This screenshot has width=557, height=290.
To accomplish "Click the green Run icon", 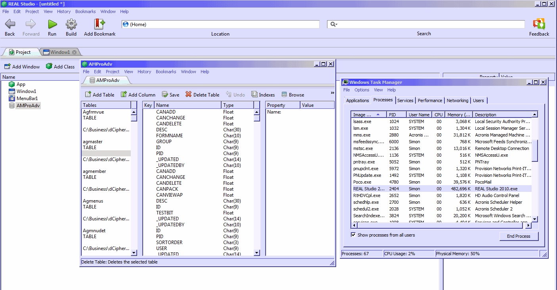I will click(52, 24).
